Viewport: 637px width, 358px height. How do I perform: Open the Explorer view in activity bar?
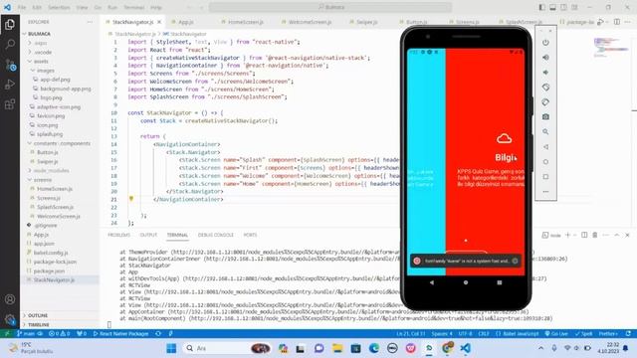tap(10, 24)
